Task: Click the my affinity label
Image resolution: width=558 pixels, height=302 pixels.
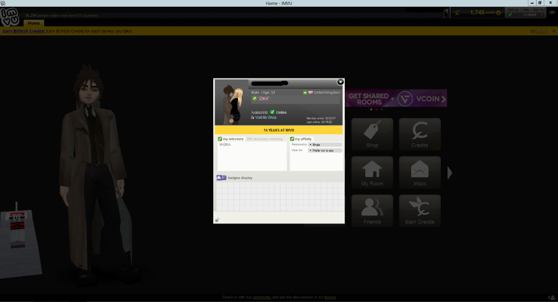Action: (x=303, y=139)
